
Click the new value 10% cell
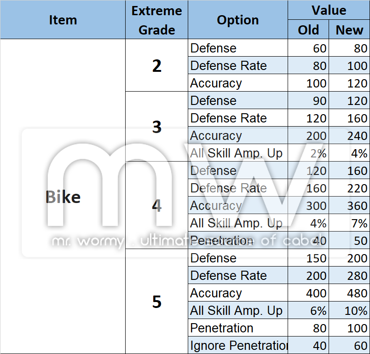coord(349,311)
